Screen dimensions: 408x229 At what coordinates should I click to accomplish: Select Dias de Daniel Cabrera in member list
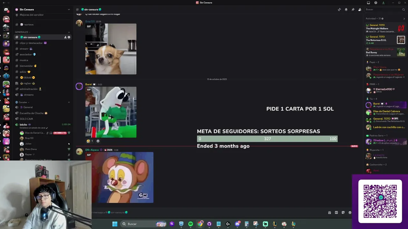click(x=385, y=113)
